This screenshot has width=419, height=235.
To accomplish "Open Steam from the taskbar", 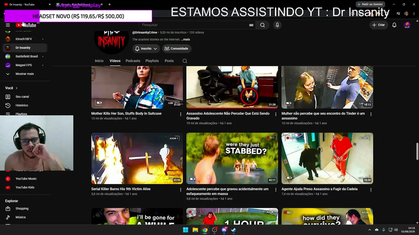I will pyautogui.click(x=234, y=230).
